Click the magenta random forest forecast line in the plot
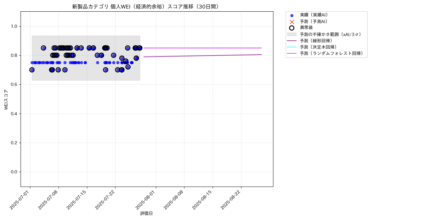This screenshot has width=443, height=221. pos(203,48)
